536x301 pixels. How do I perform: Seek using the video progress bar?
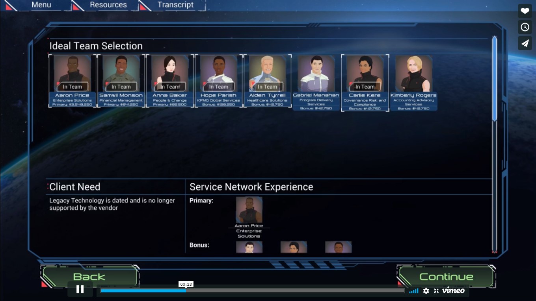[x=252, y=291]
